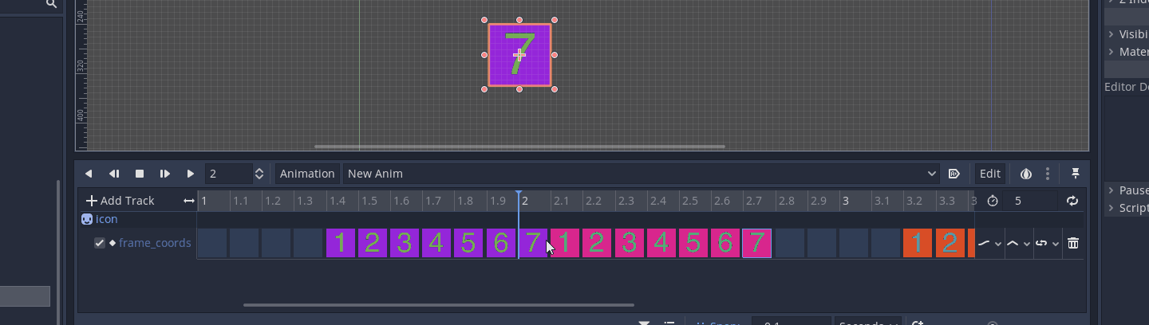Click the timeline ruler at 1.5
The width and height of the screenshot is (1149, 325).
point(369,201)
